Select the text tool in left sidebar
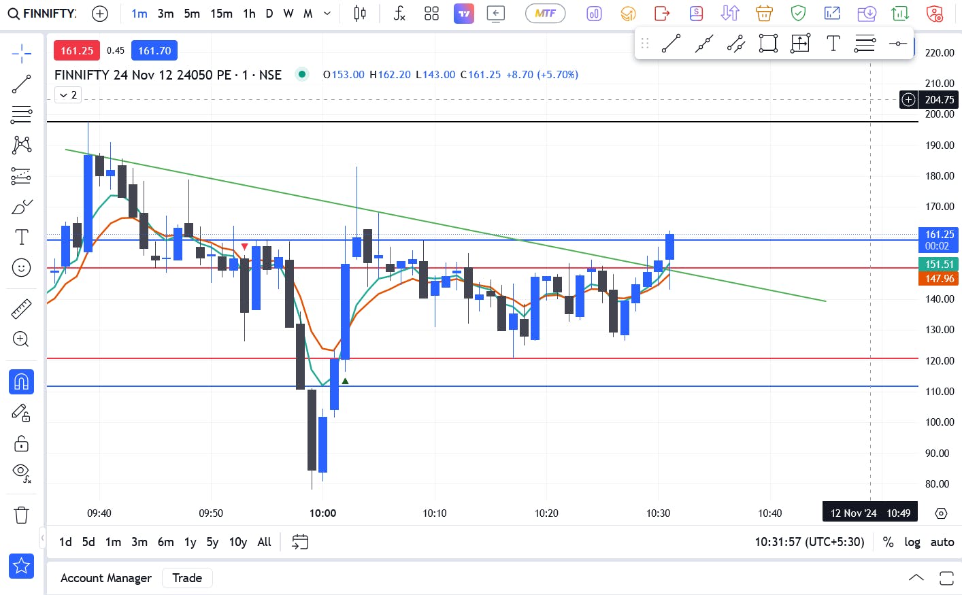The image size is (962, 595). click(x=22, y=237)
